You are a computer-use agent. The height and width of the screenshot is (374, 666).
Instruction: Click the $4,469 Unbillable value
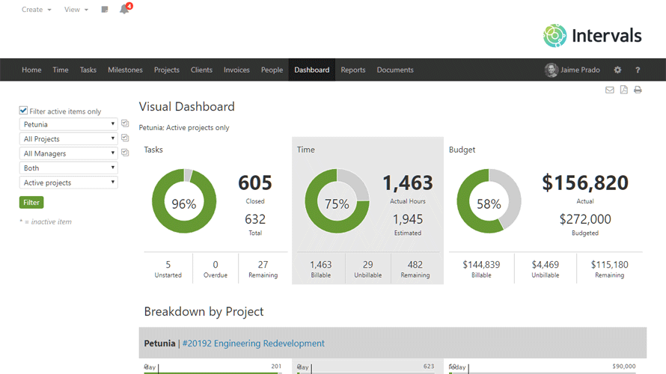(x=546, y=265)
